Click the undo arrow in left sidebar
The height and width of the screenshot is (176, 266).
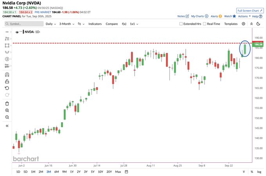click(x=7, y=88)
